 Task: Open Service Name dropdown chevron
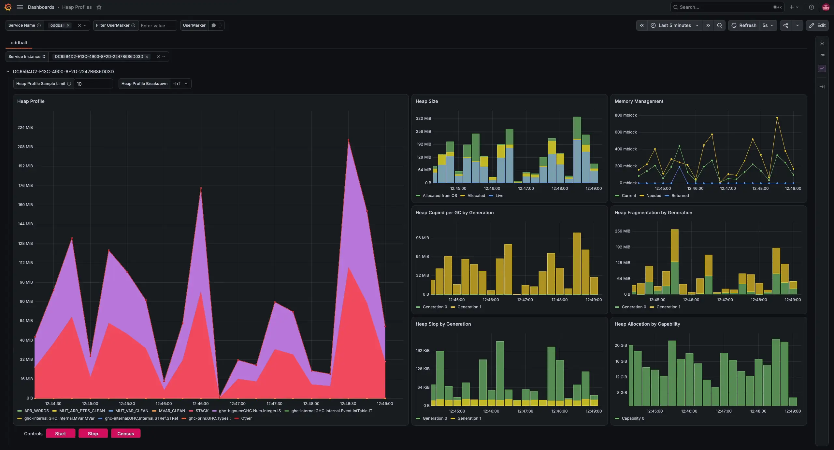click(x=85, y=25)
